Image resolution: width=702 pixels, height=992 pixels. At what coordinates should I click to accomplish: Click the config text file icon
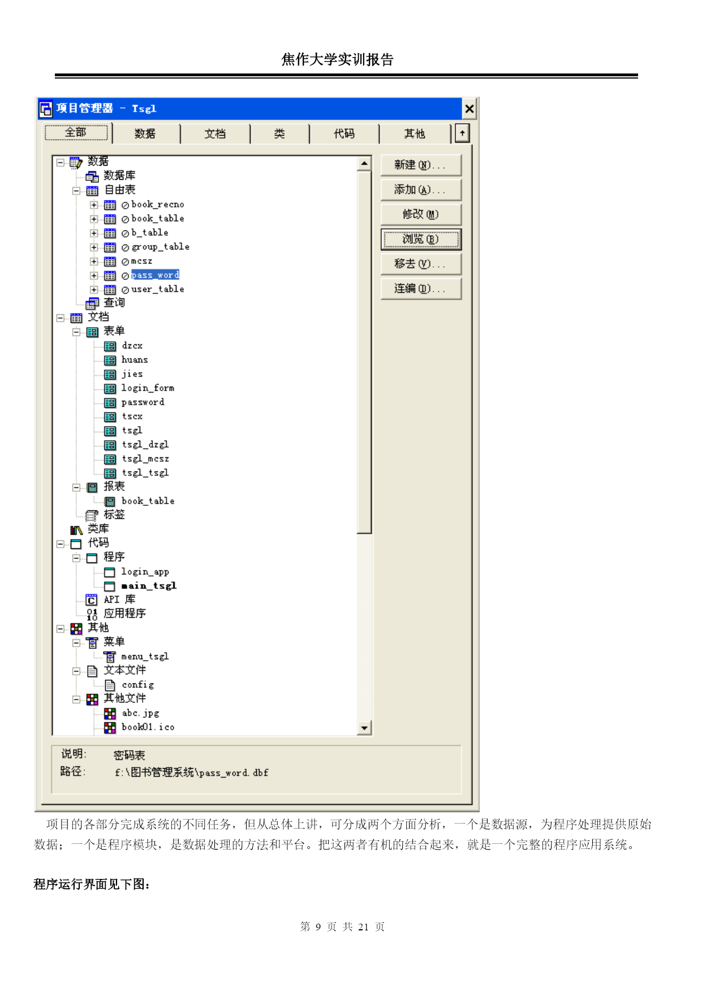point(110,686)
